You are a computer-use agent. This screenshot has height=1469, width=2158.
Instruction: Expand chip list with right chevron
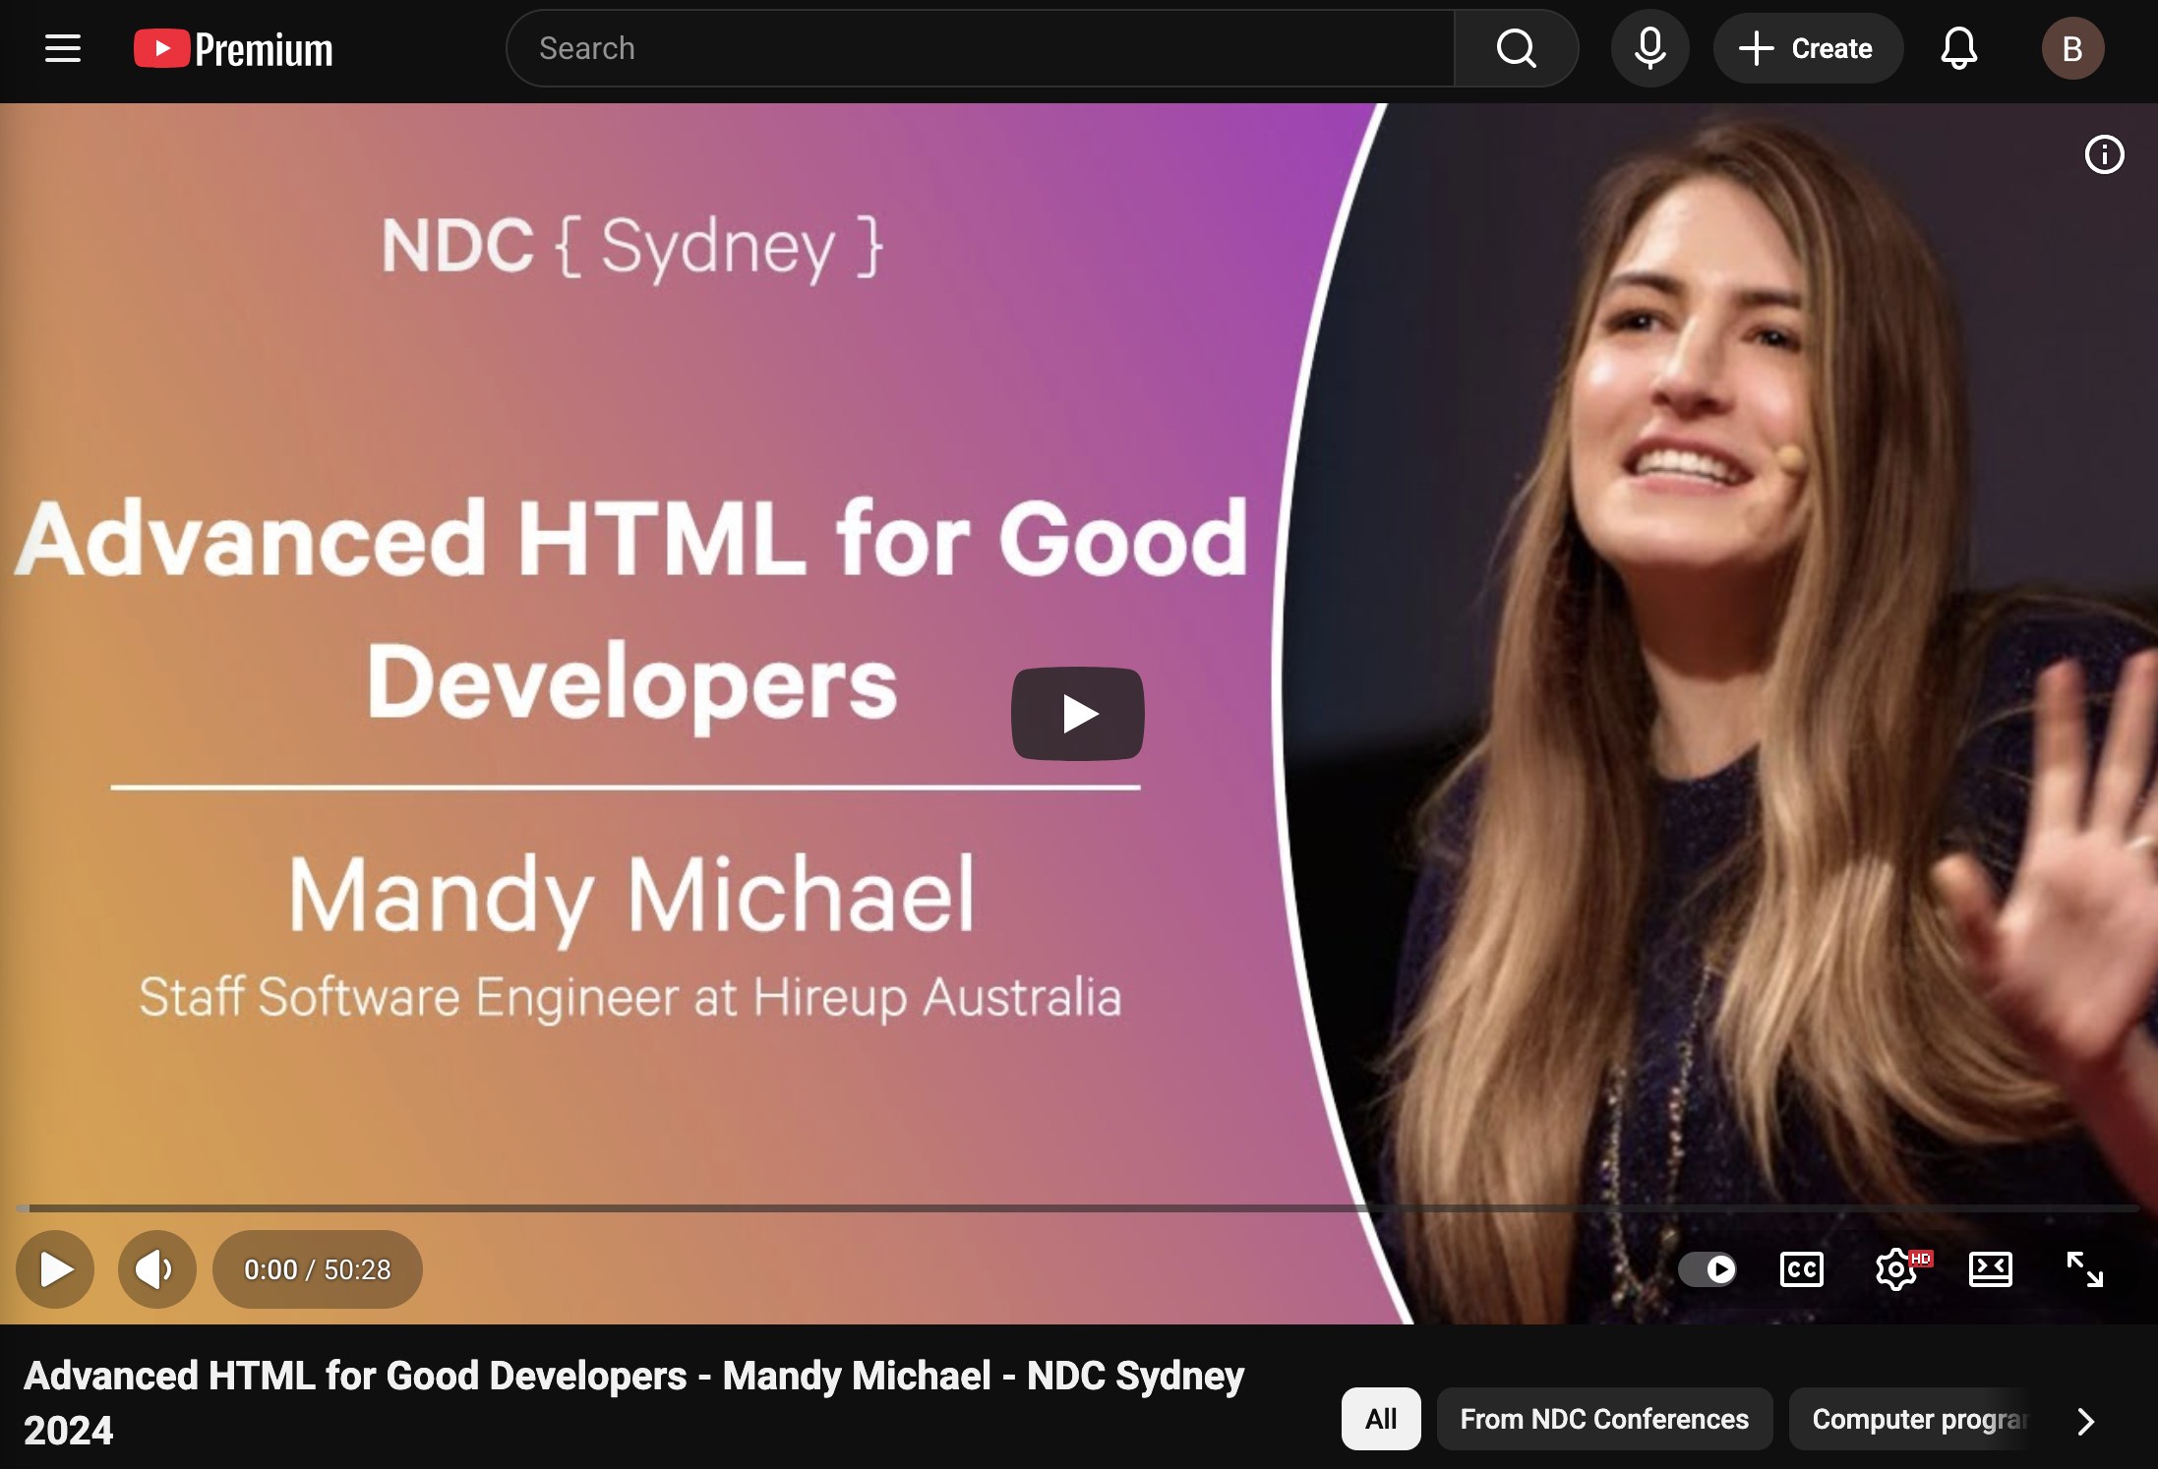point(2085,1421)
